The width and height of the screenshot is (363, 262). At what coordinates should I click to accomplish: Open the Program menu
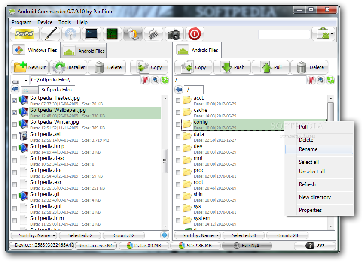21,22
